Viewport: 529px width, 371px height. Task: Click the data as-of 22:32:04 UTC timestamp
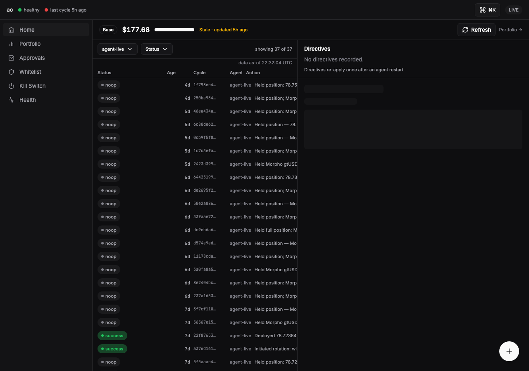click(x=265, y=63)
